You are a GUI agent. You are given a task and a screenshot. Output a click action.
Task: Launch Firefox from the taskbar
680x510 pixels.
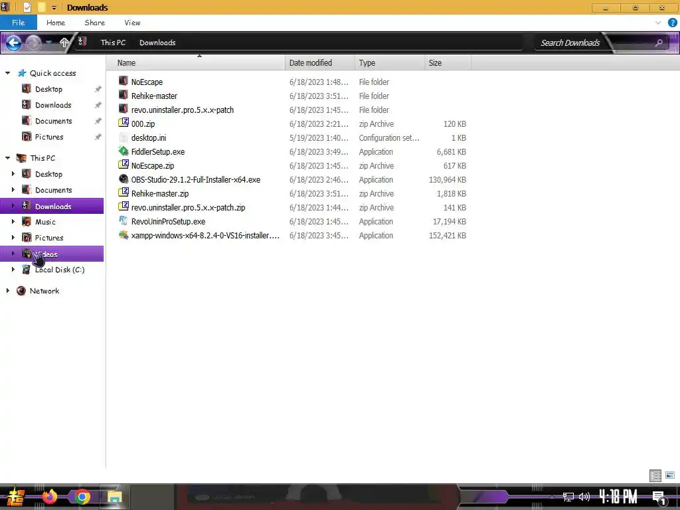click(49, 497)
